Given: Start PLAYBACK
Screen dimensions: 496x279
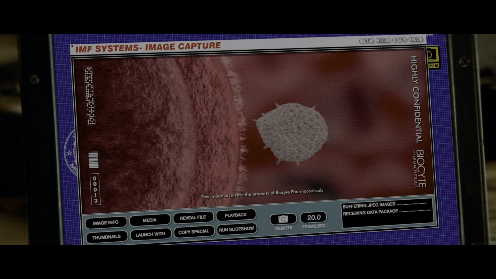Looking at the screenshot, I should 236,215.
